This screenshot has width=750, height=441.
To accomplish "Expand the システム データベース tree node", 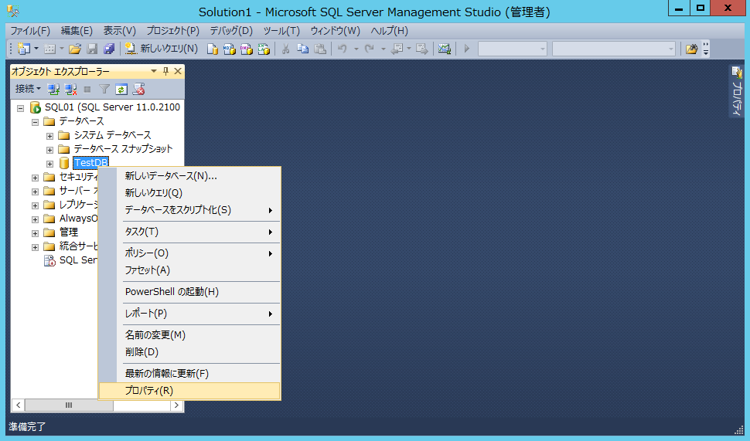I will coord(50,136).
